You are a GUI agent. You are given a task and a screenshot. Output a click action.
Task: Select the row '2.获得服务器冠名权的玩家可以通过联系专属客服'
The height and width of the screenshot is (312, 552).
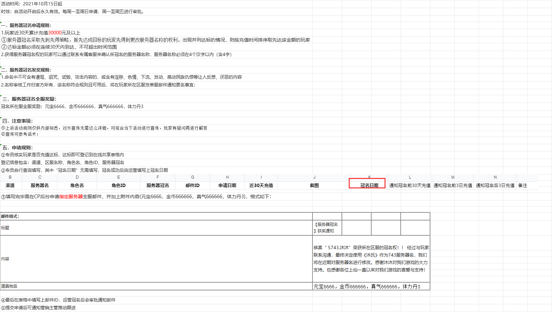point(117,54)
